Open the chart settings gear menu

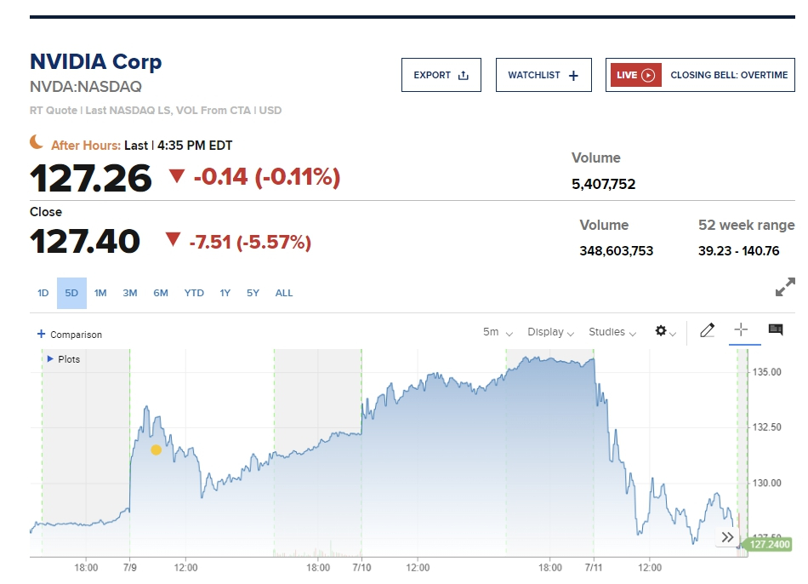tap(662, 331)
